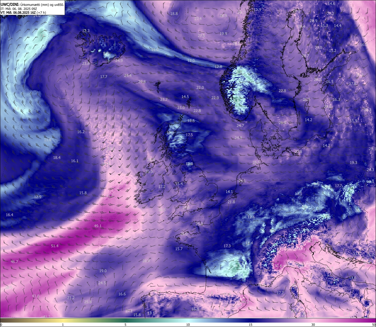Click the 24.1 value over the southern North Sea
The height and width of the screenshot is (327, 376).
click(x=242, y=181)
